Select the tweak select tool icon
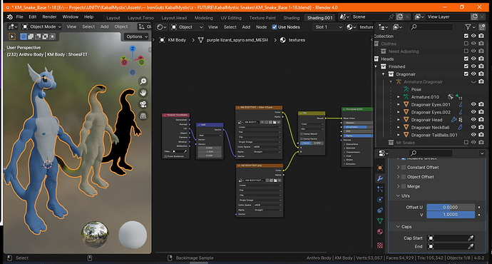Image resolution: width=492 pixels, height=264 pixels. click(12, 36)
